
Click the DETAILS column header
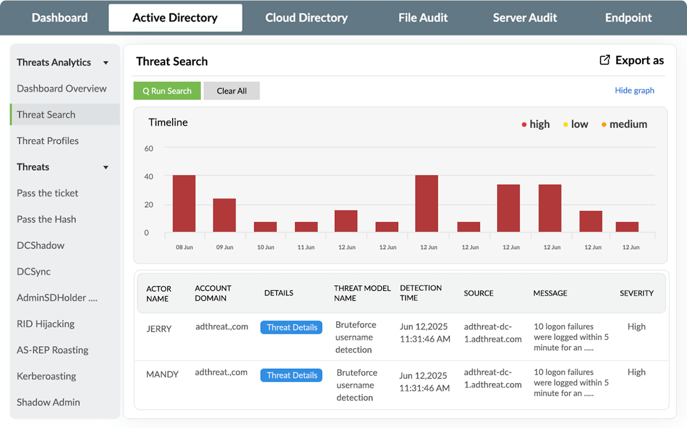278,293
